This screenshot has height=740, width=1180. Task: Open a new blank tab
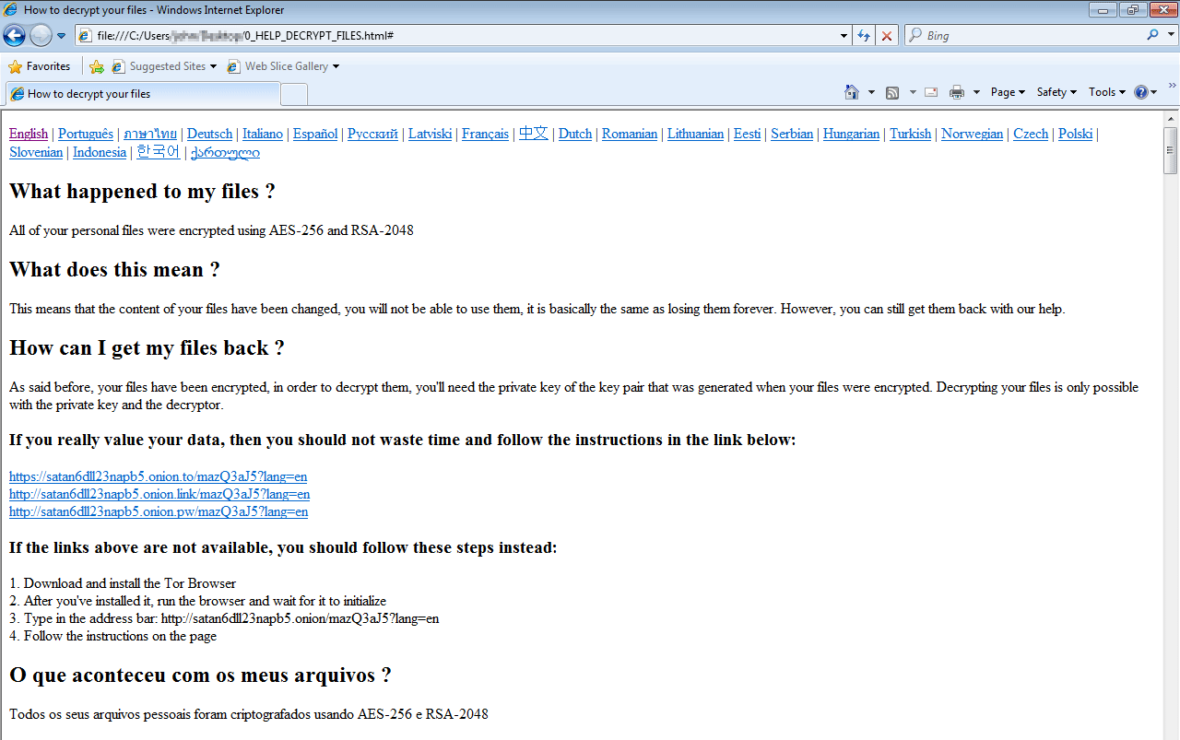click(x=294, y=94)
